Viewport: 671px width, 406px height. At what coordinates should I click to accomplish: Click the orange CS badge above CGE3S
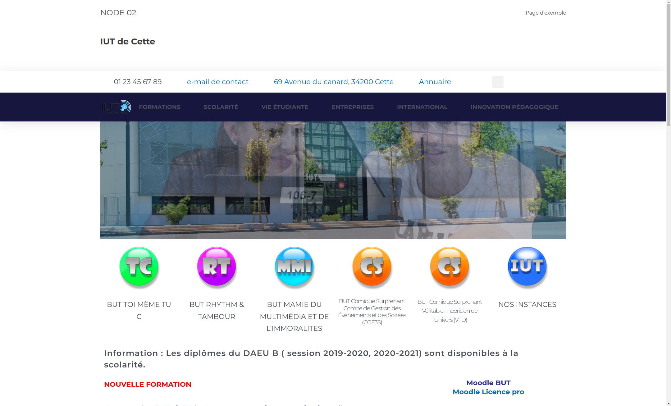pyautogui.click(x=372, y=267)
